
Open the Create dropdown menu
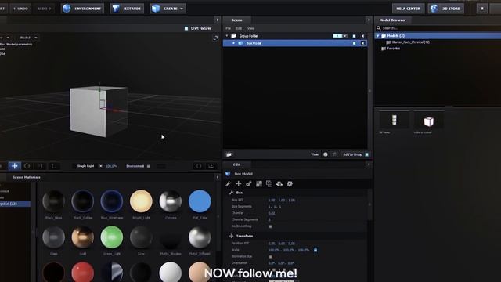[x=168, y=9]
